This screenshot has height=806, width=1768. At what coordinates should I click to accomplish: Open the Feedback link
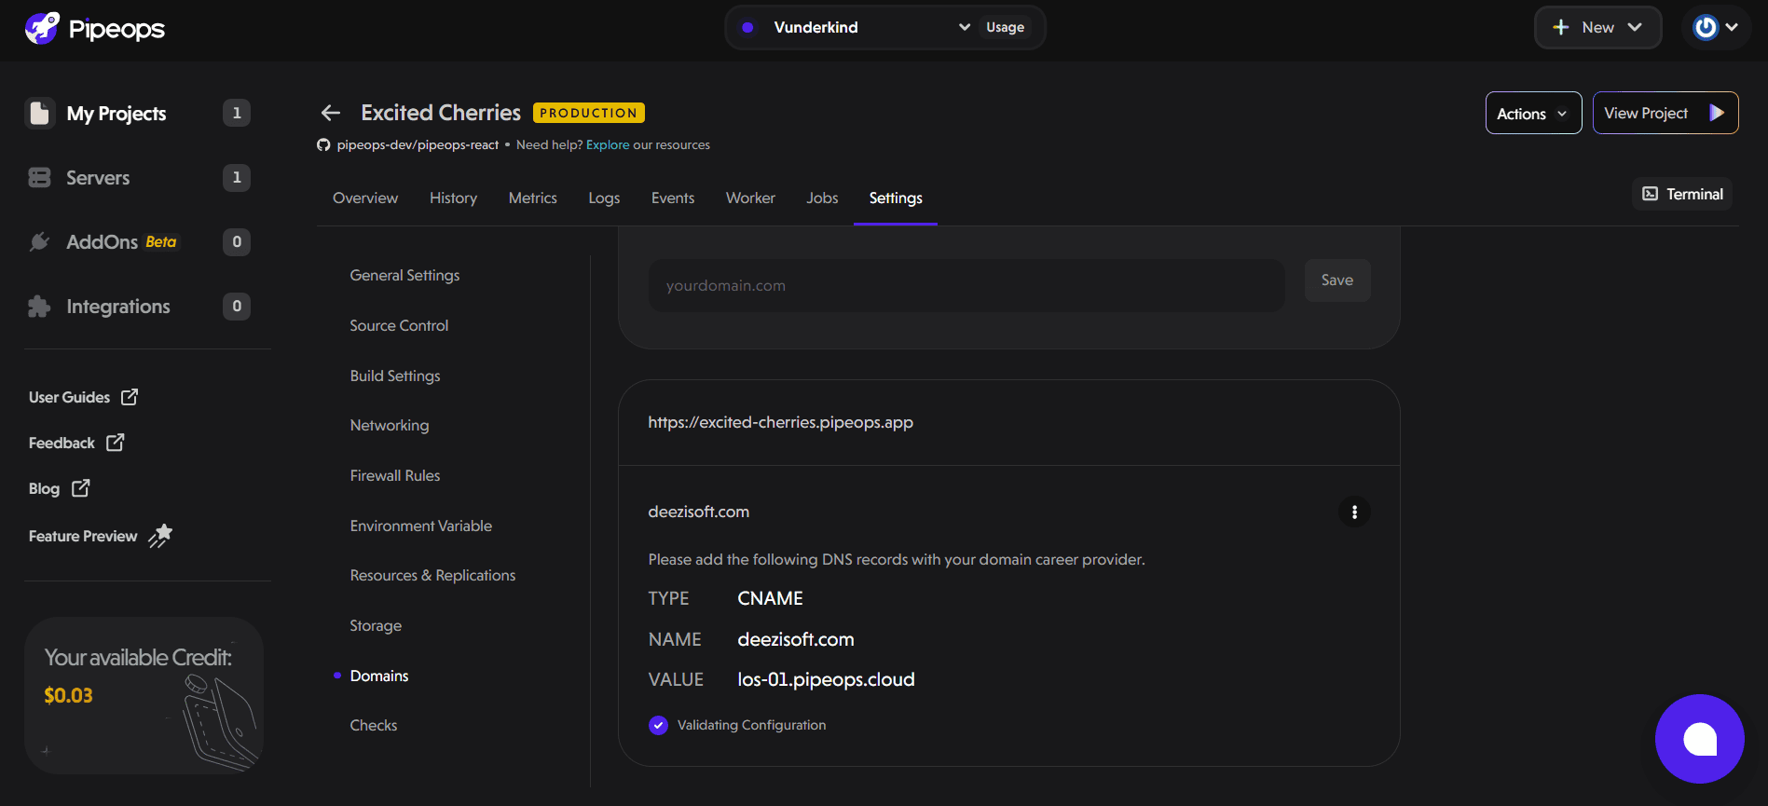coord(75,443)
